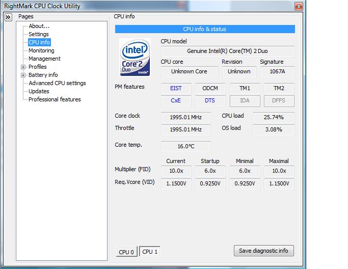Click the Current multiplier value 10.0x

tap(176, 171)
